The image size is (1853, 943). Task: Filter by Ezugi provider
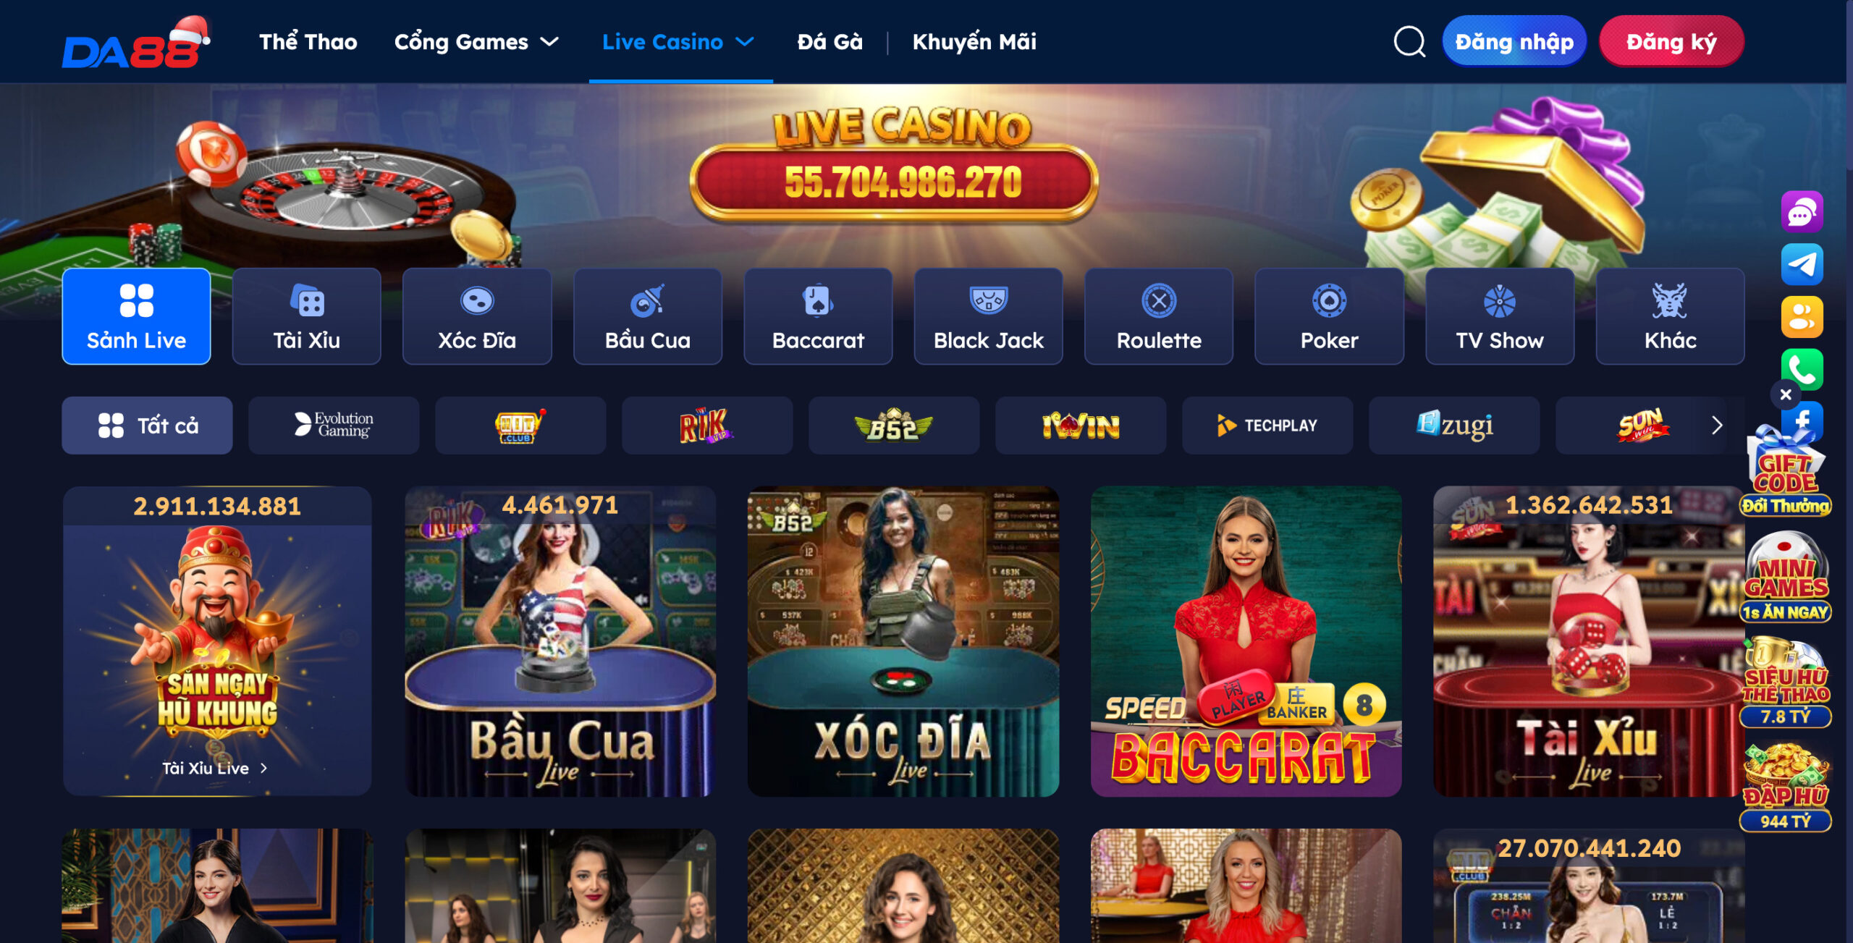click(1454, 426)
